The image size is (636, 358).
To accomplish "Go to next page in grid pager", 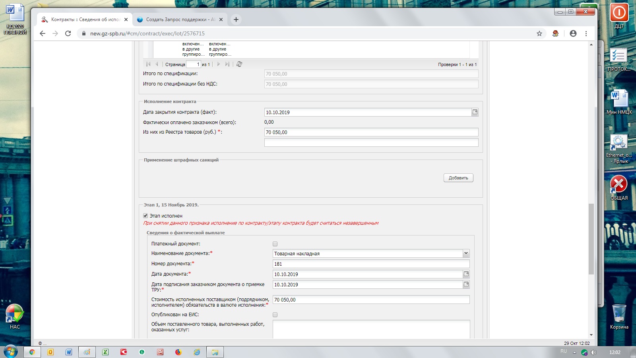I will coord(218,64).
